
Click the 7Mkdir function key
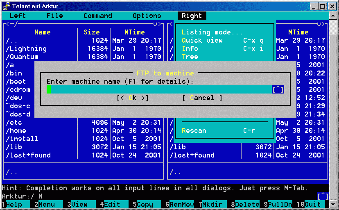click(x=210, y=204)
